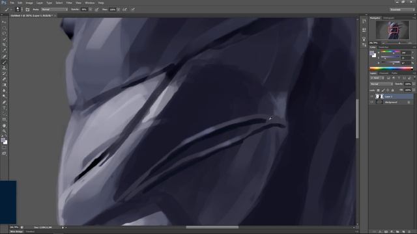Open the layer blend mode dropdown

click(x=382, y=84)
